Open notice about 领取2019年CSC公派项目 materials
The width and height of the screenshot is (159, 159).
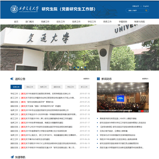pyautogui.click(x=49, y=144)
